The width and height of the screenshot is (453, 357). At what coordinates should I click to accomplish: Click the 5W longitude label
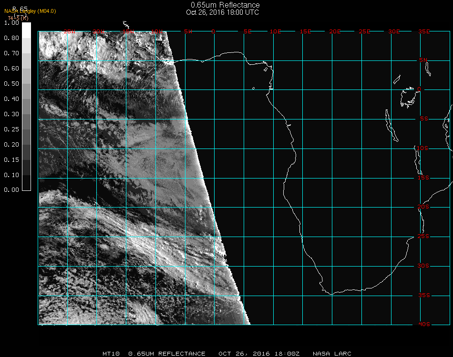188,31
